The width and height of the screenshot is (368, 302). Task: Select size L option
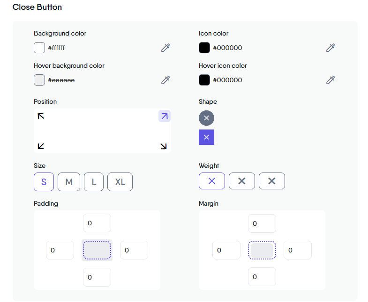point(94,182)
